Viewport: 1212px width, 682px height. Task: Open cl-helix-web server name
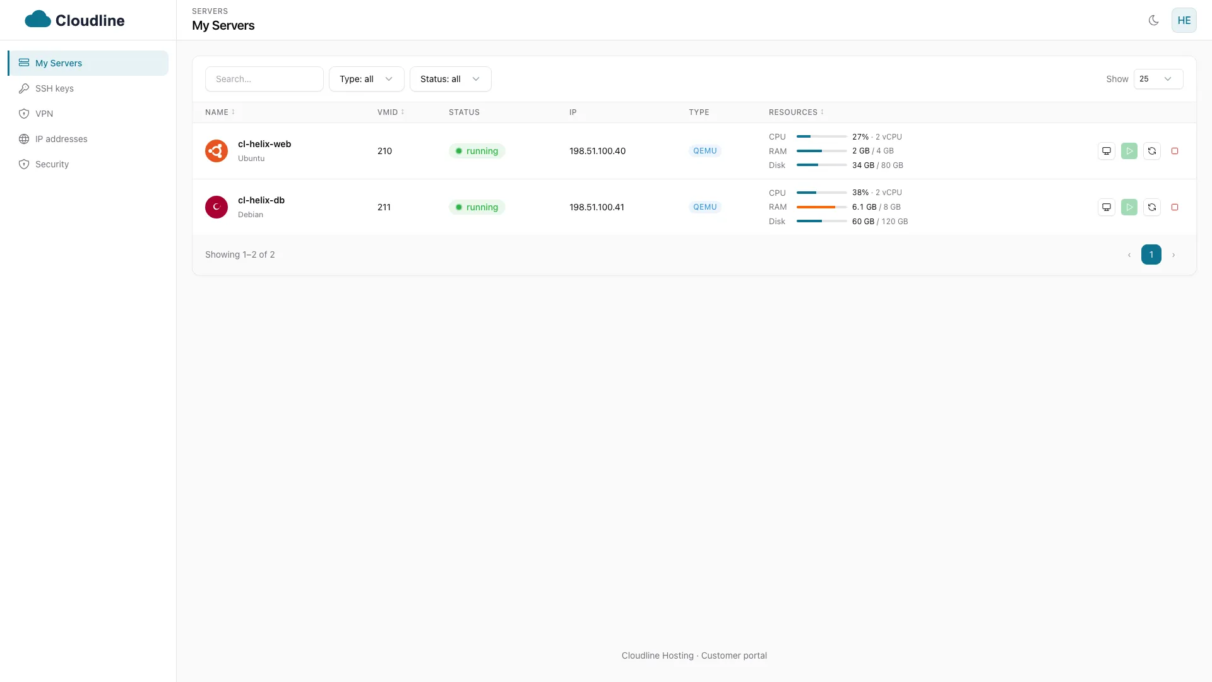pos(264,144)
